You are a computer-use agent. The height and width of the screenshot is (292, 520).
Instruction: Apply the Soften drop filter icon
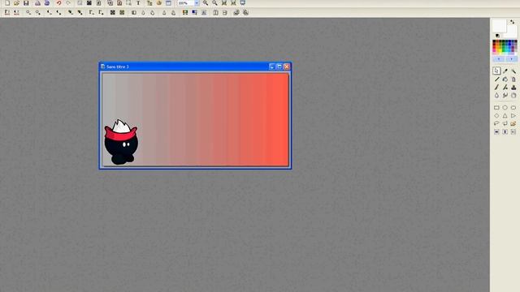pos(143,13)
